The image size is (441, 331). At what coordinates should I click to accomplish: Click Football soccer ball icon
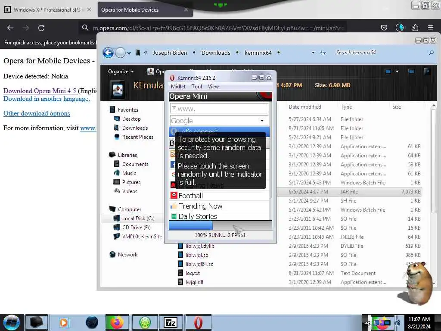(174, 195)
